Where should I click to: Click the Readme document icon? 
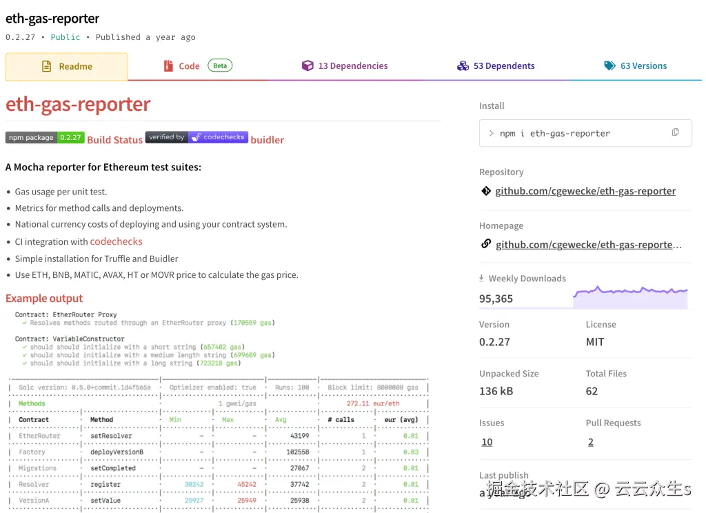46,66
